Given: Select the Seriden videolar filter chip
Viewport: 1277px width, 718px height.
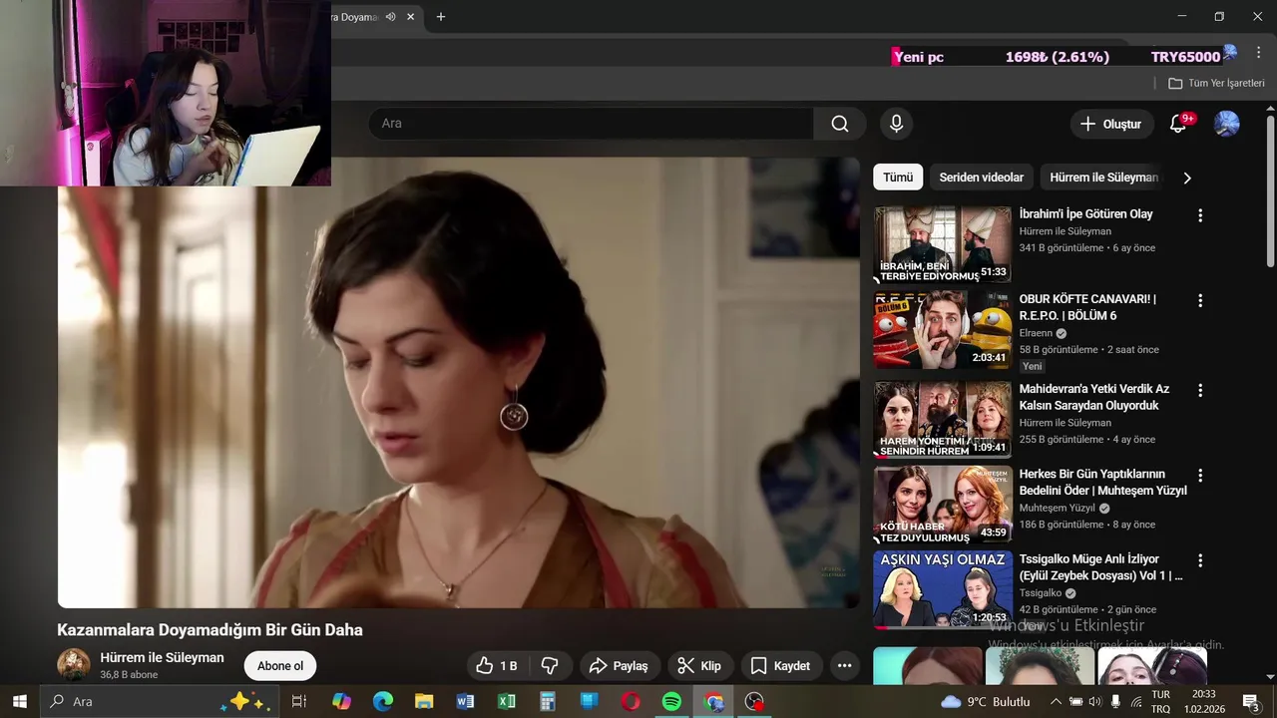Looking at the screenshot, I should [x=982, y=178].
